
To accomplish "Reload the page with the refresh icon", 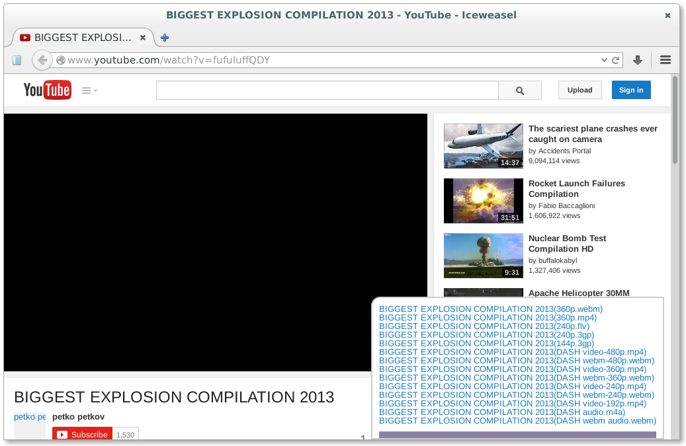I will 615,60.
